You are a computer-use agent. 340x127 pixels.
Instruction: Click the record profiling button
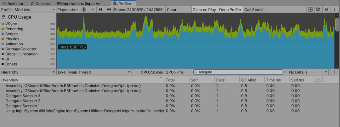pos(84,10)
